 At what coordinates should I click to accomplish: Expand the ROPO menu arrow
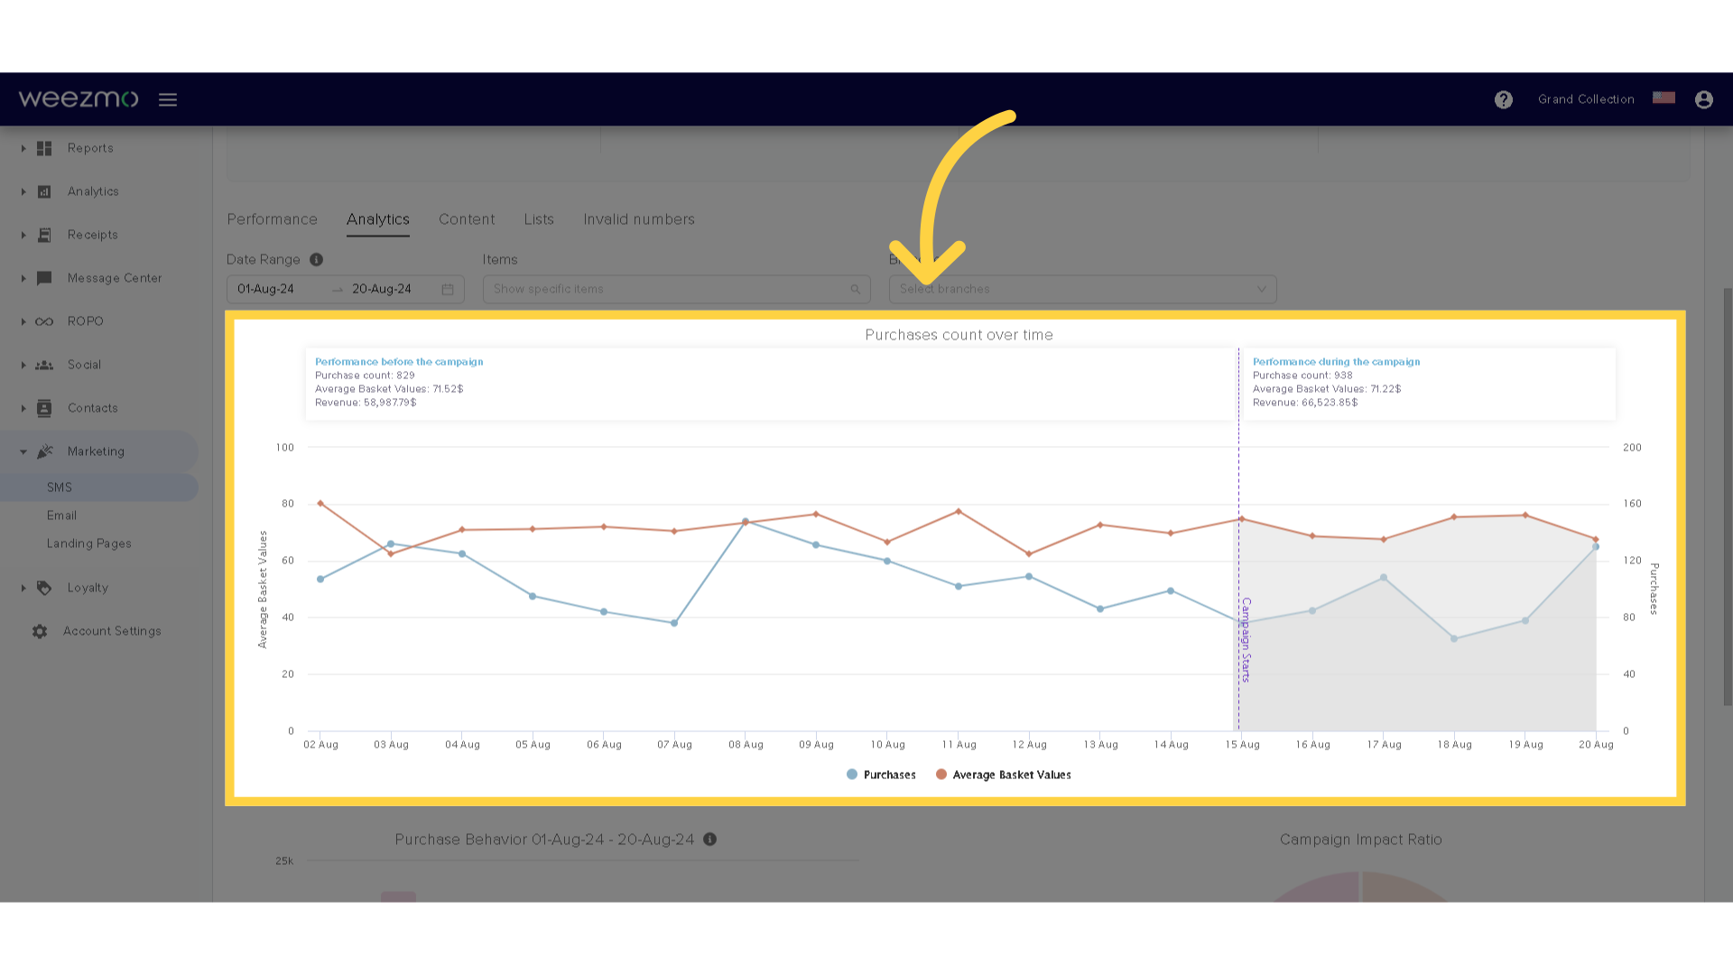[x=23, y=321]
